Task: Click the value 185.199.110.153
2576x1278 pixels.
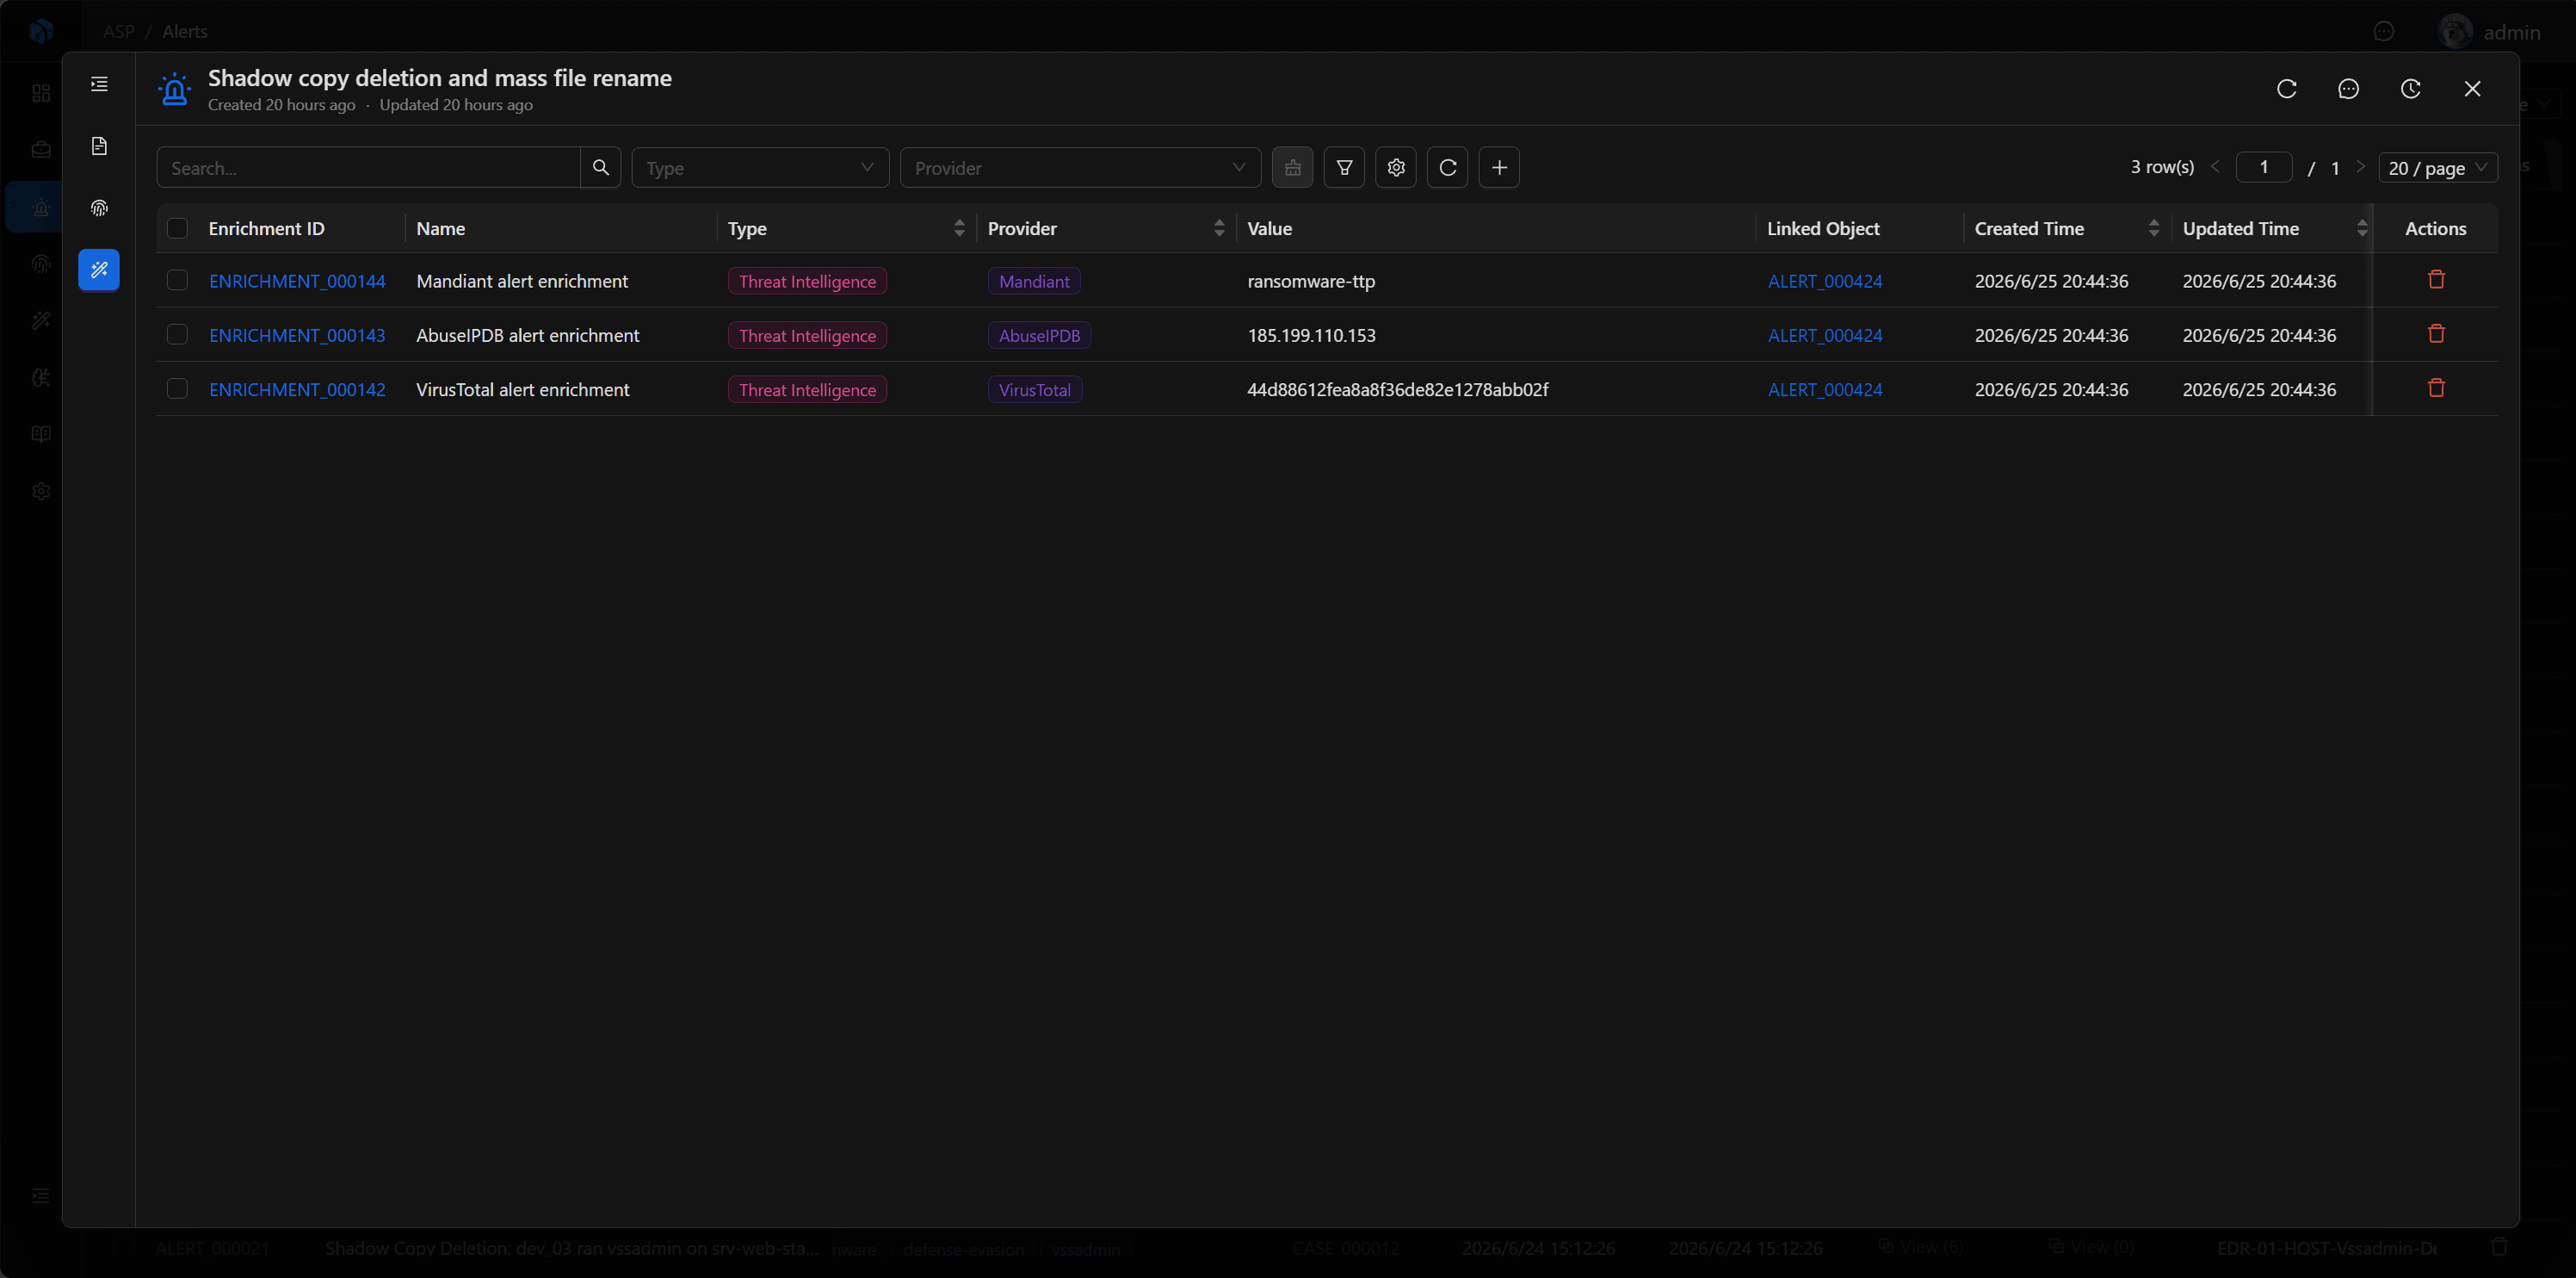Action: point(1311,335)
